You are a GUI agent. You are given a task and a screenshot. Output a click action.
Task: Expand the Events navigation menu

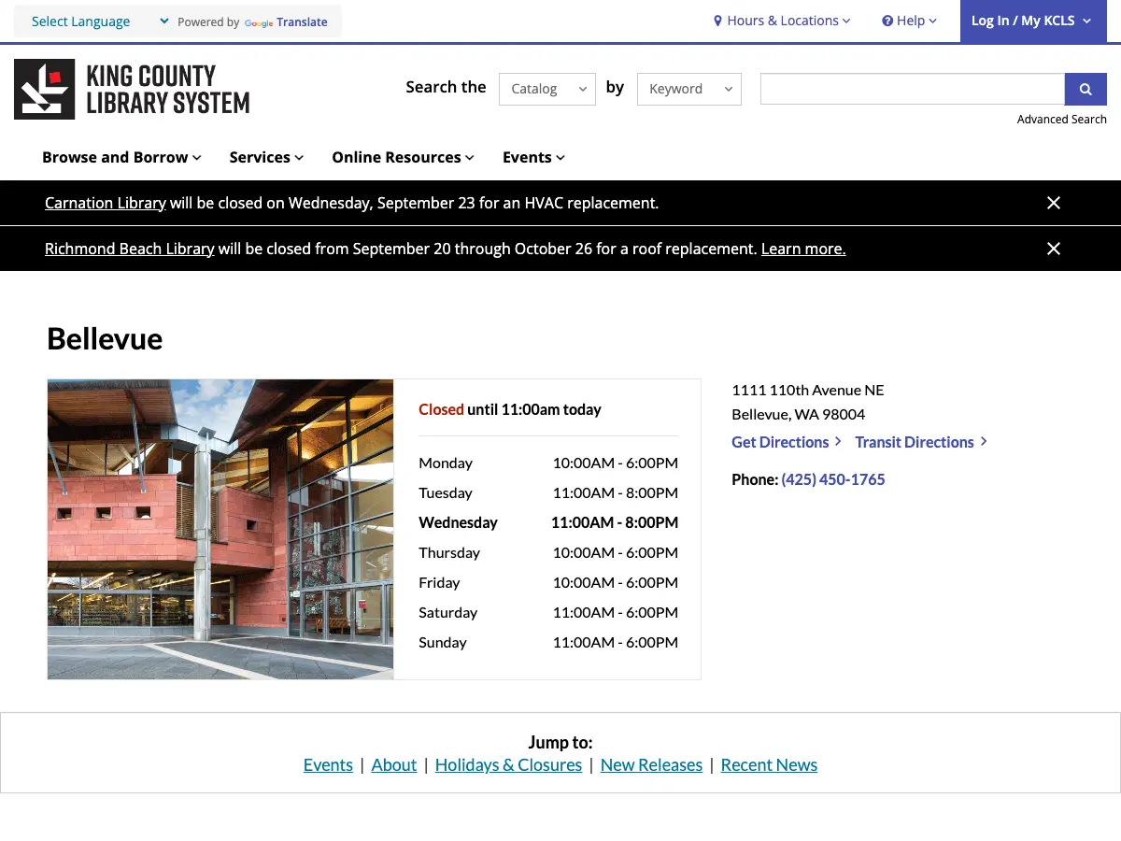click(x=533, y=157)
